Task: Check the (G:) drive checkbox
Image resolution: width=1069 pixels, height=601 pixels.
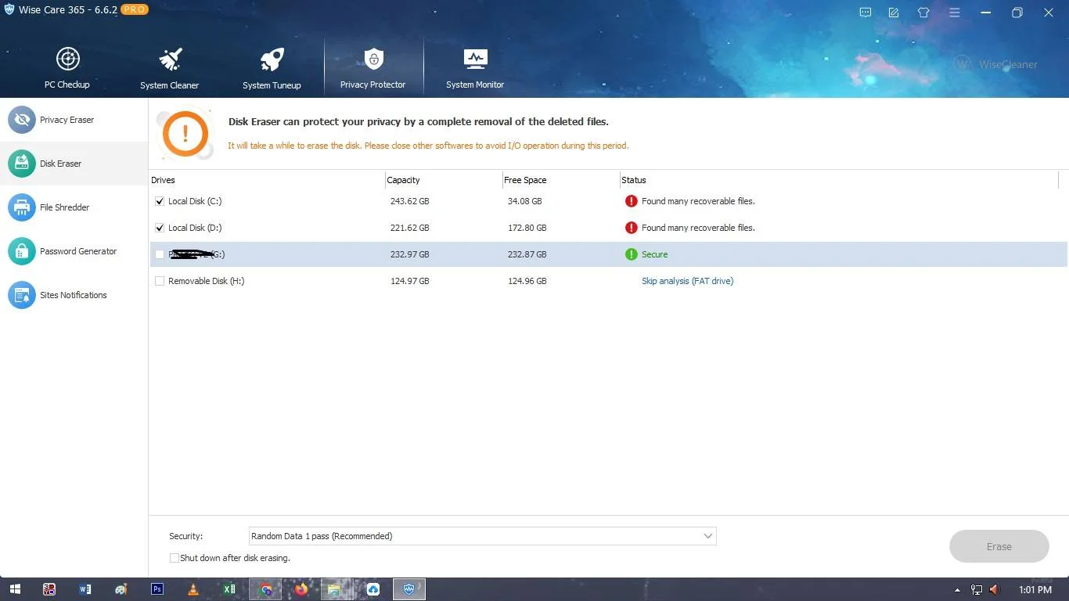Action: (x=160, y=254)
